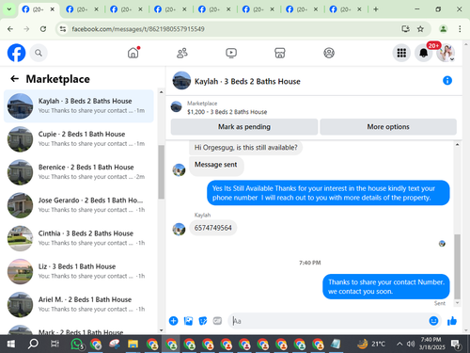Open the conversation information (i) icon
Viewport: 470px width, 353px height.
[447, 81]
